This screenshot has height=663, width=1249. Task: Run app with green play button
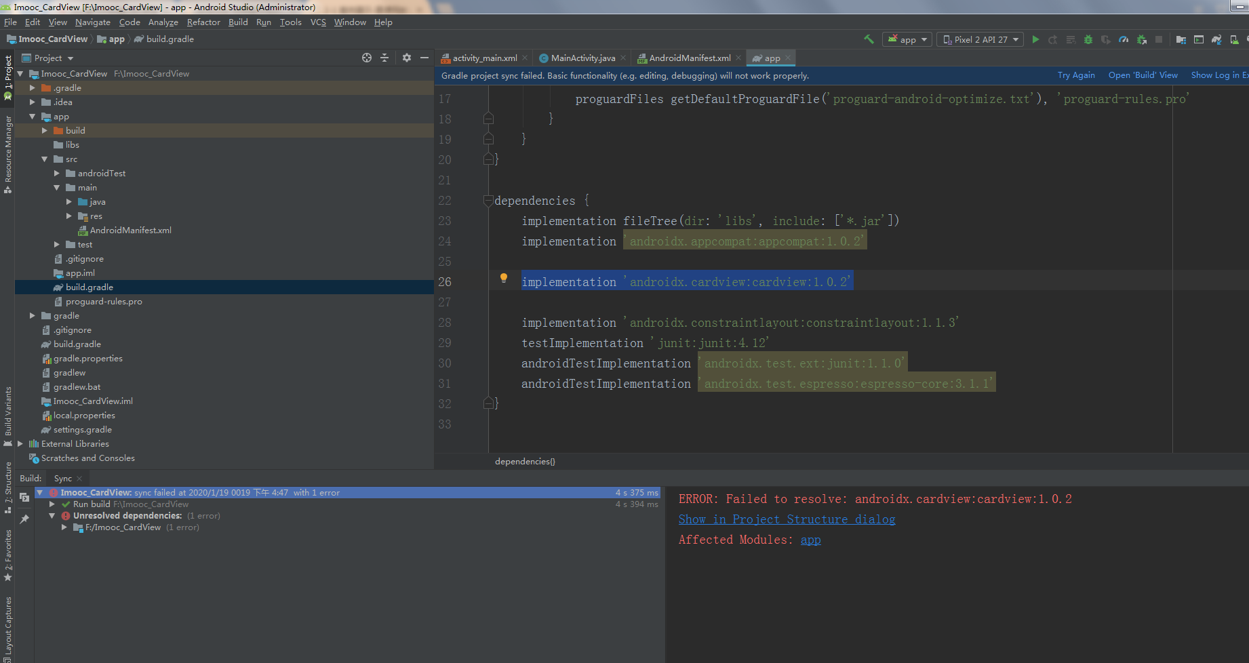coord(1035,39)
